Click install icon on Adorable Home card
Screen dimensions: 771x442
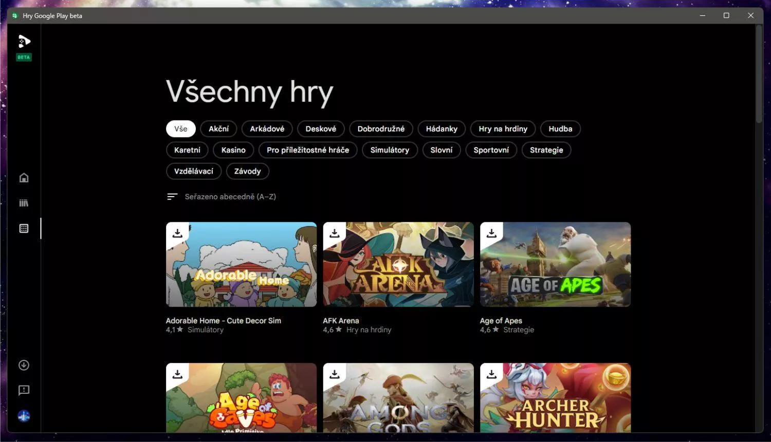coord(177,234)
